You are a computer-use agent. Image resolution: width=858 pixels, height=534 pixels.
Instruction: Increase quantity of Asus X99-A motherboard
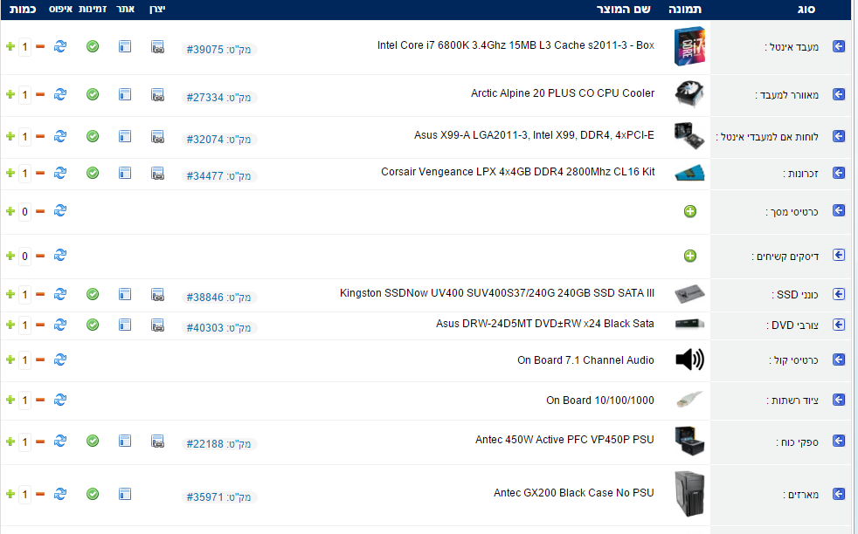10,136
